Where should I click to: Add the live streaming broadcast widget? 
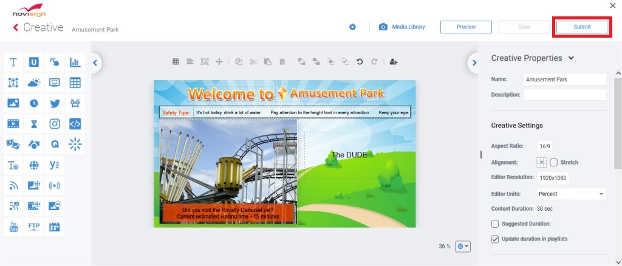(x=54, y=185)
